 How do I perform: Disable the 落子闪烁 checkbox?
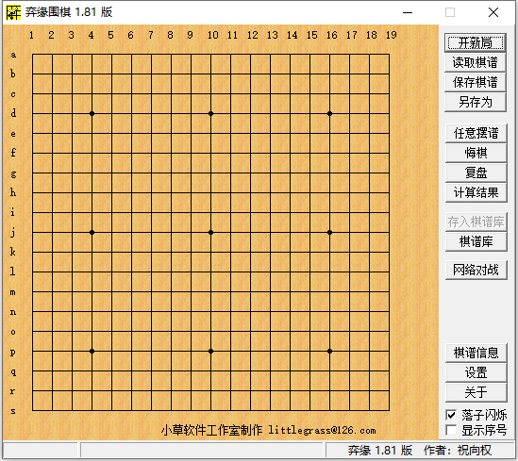pos(451,415)
